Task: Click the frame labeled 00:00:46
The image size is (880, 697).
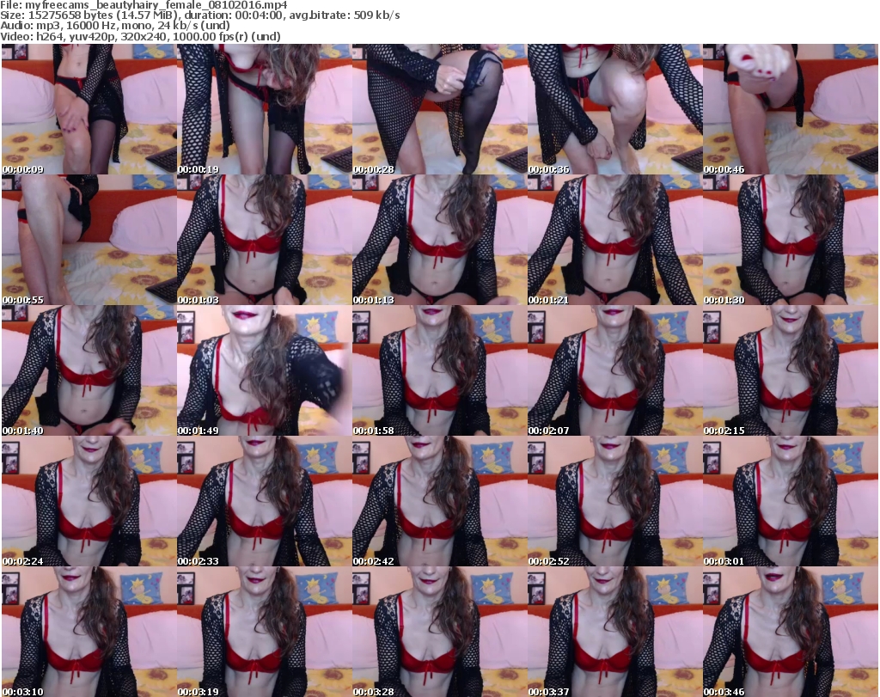Action: click(x=790, y=109)
